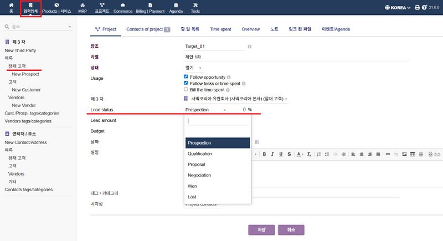This screenshot has height=241, width=443.
Task: Select Qualification from Lead status list
Action: click(x=200, y=153)
